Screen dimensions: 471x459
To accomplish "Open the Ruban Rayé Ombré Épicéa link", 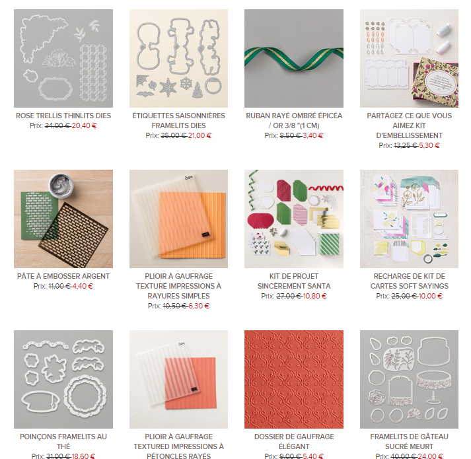I will point(294,120).
